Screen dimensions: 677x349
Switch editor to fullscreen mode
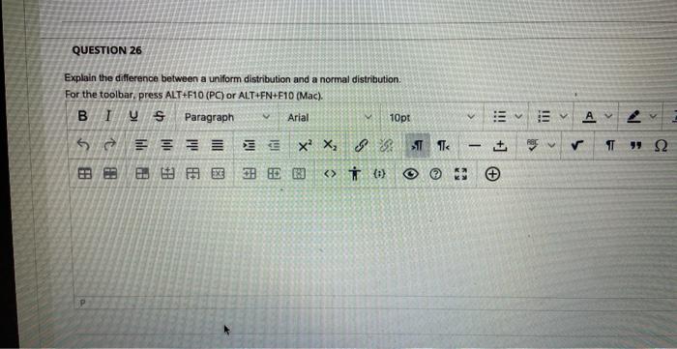[x=459, y=174]
